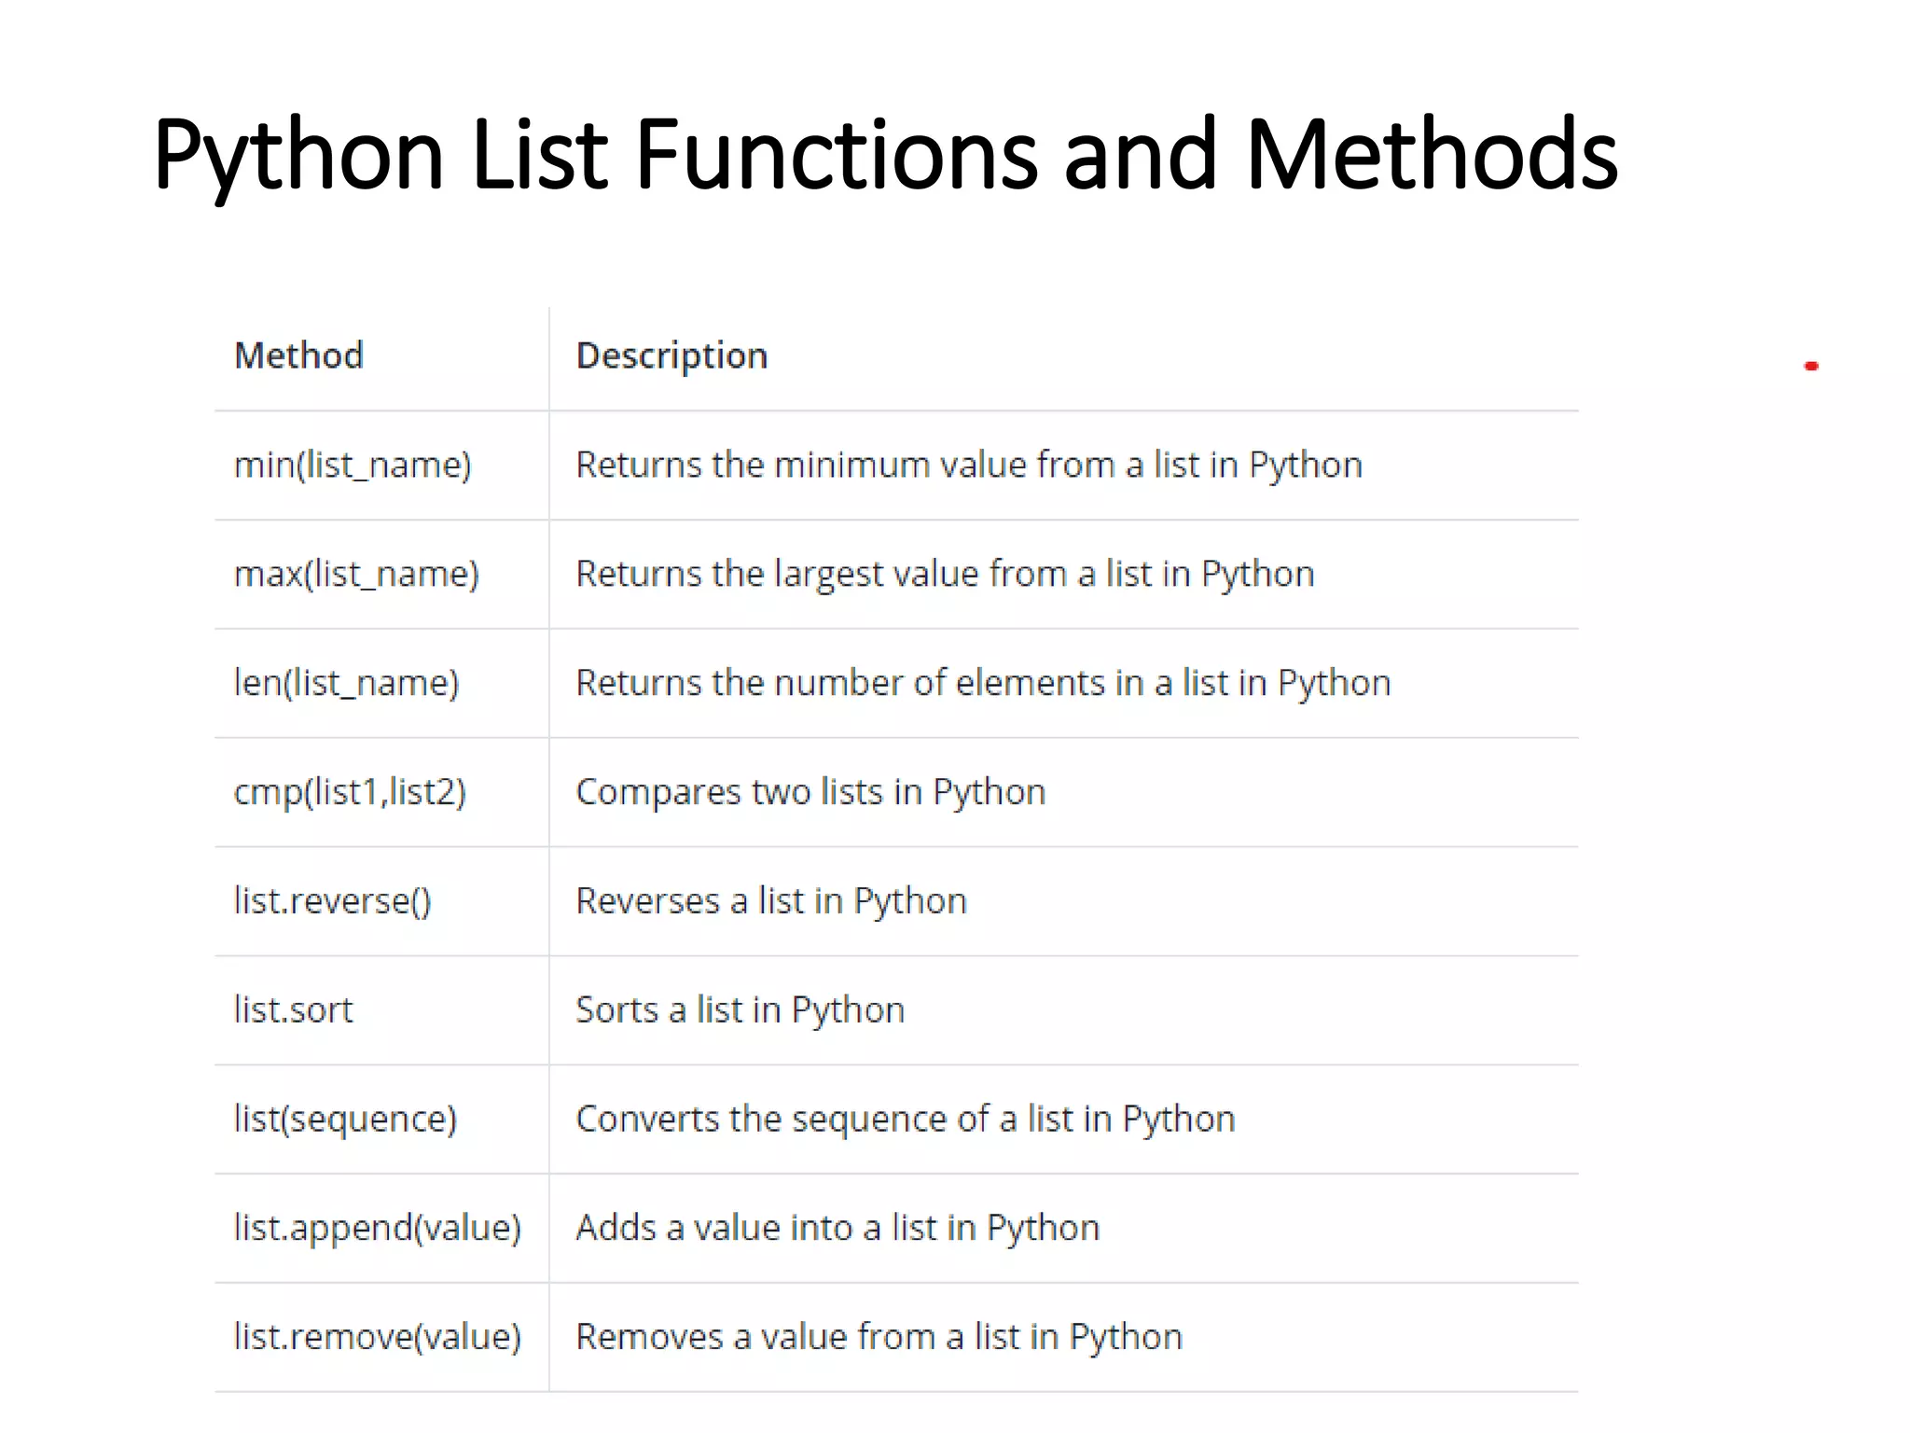Click the list(sequence) method cell
The width and height of the screenshot is (1910, 1433).
pos(345,1119)
